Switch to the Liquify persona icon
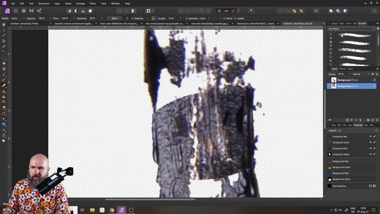The width and height of the screenshot is (380, 214). 16,11
